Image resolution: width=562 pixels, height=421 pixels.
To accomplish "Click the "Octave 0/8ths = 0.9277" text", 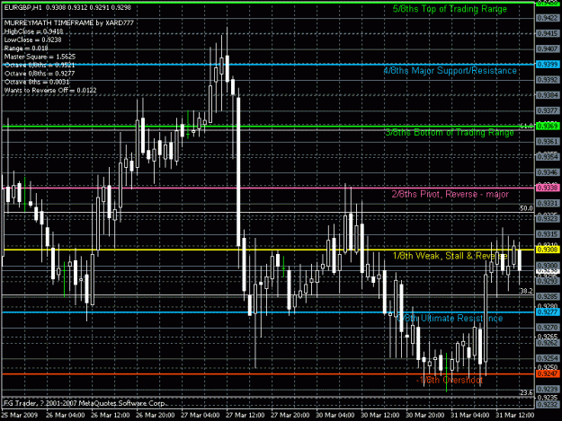I will click(x=40, y=74).
